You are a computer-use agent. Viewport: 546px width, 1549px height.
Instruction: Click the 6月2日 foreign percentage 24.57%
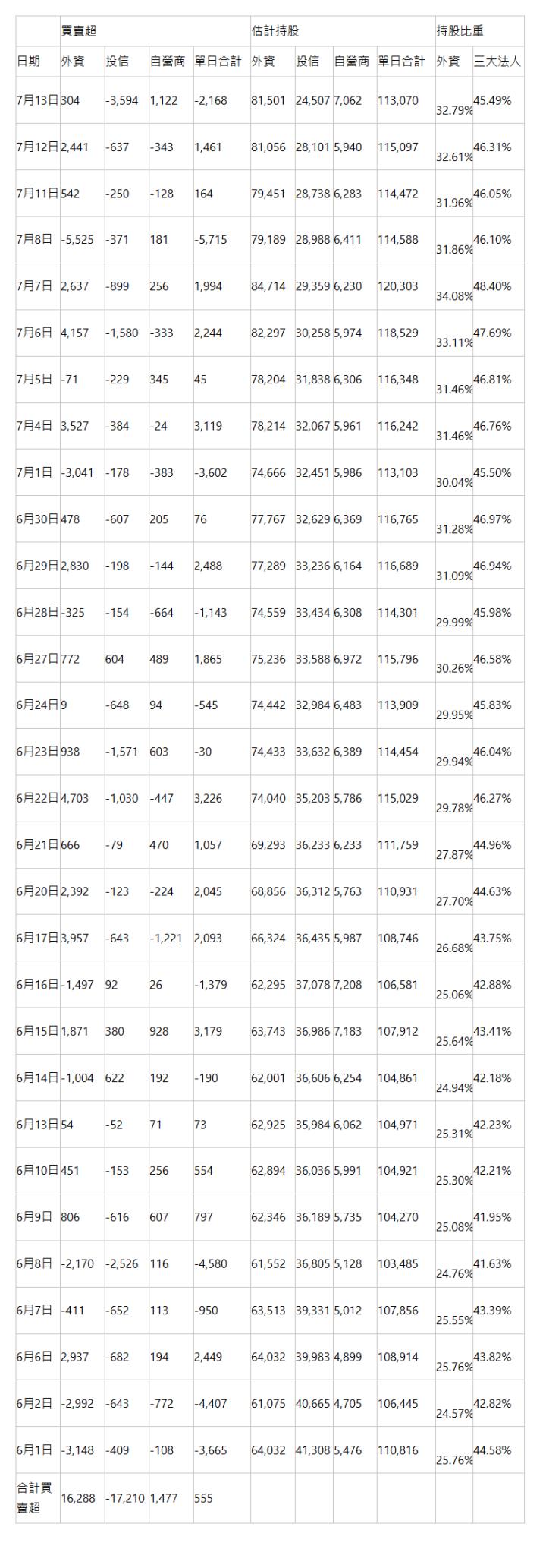[x=455, y=1414]
